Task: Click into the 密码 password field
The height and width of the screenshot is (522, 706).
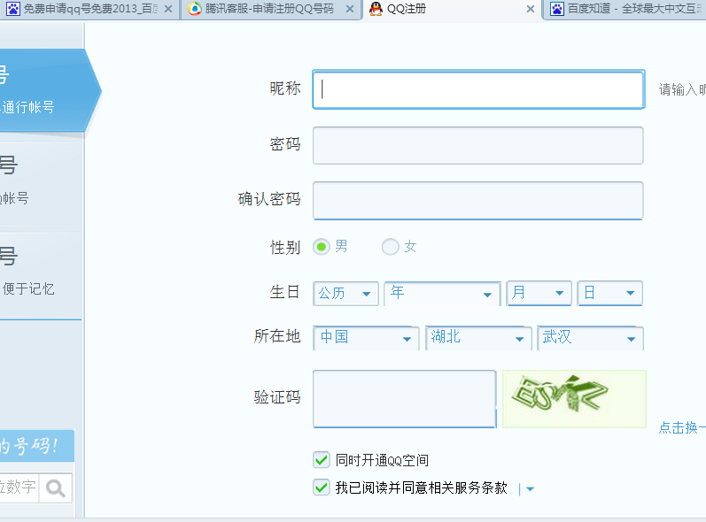Action: pyautogui.click(x=477, y=145)
